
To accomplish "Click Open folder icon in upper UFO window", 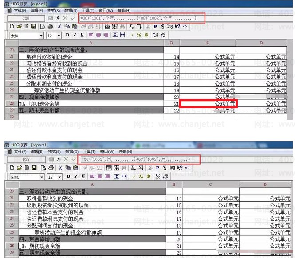I will [19, 27].
